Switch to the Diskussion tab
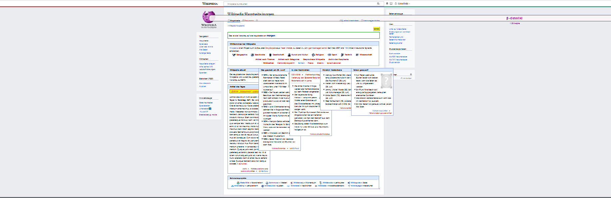This screenshot has height=198, width=611. 248,21
